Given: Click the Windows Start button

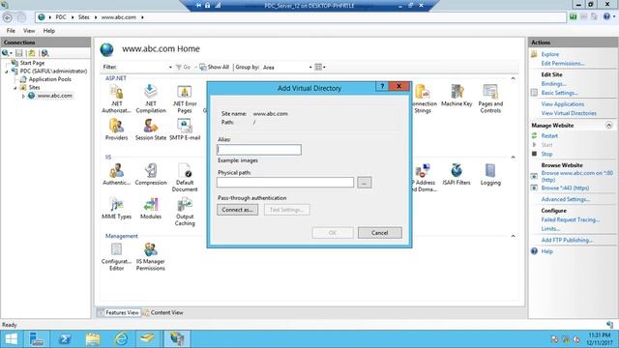Looking at the screenshot, I should 11,339.
